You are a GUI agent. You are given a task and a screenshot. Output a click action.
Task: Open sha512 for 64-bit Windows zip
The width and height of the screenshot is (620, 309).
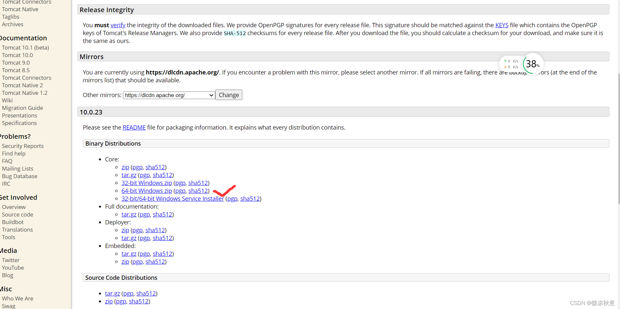(198, 191)
